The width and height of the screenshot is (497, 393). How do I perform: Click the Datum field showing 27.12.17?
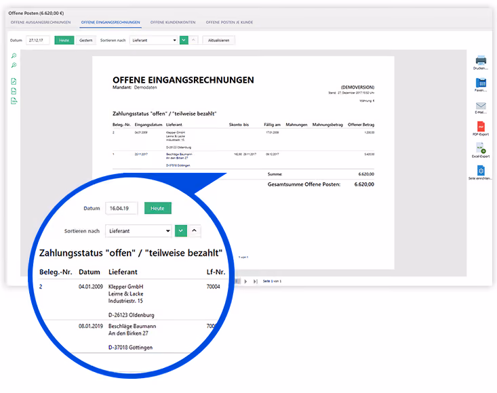38,40
